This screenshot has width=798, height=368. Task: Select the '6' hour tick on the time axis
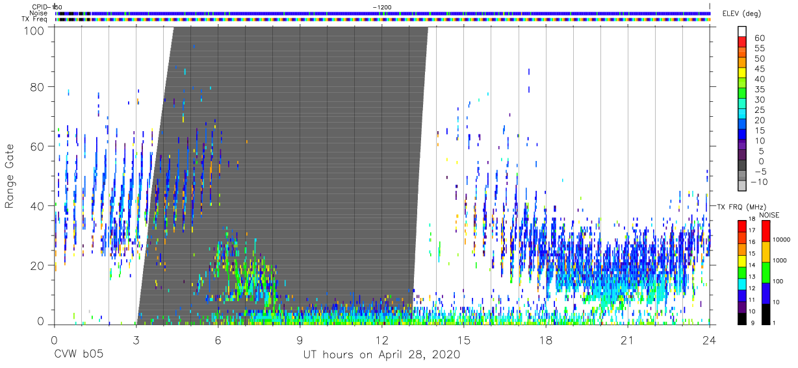click(x=218, y=340)
